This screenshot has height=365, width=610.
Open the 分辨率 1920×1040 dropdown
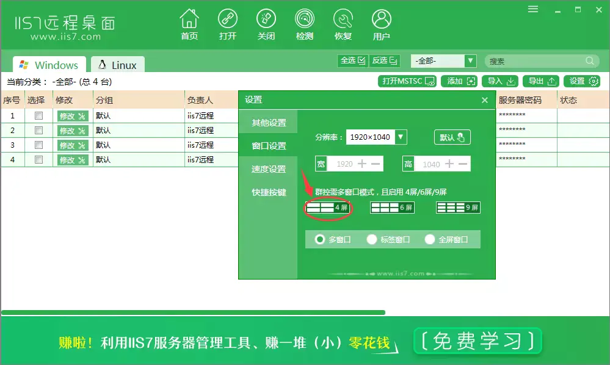pyautogui.click(x=401, y=137)
